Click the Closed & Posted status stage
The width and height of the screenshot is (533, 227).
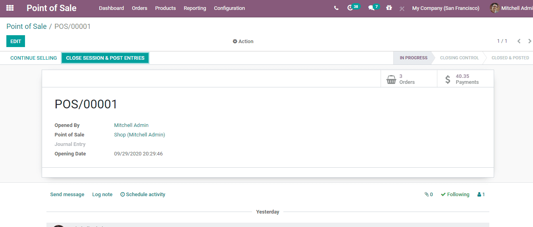pyautogui.click(x=510, y=58)
